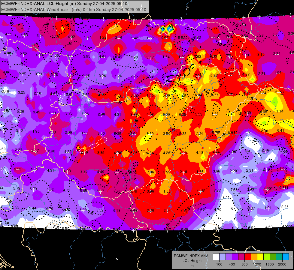Screen dimensions: 294x270
Task: Select the grid value 1.47
Action: pyautogui.click(x=88, y=37)
